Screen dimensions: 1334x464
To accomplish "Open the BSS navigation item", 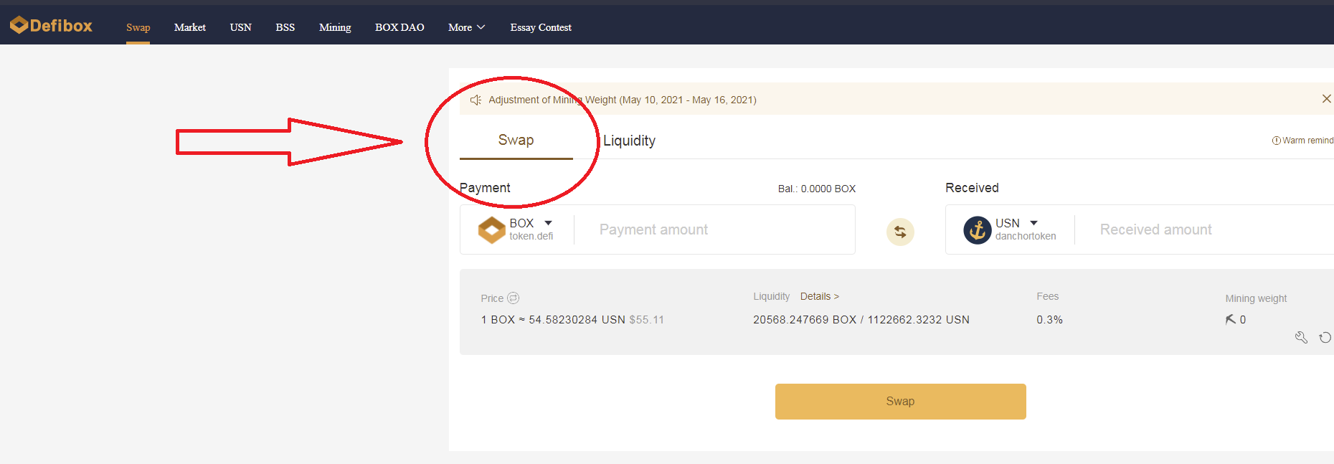I will click(285, 27).
